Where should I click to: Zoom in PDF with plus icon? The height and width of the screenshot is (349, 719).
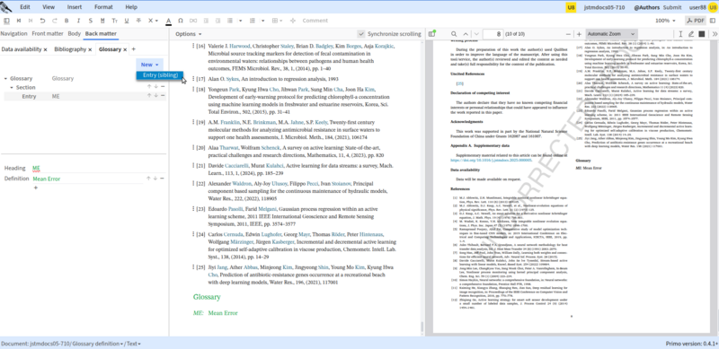tap(579, 34)
